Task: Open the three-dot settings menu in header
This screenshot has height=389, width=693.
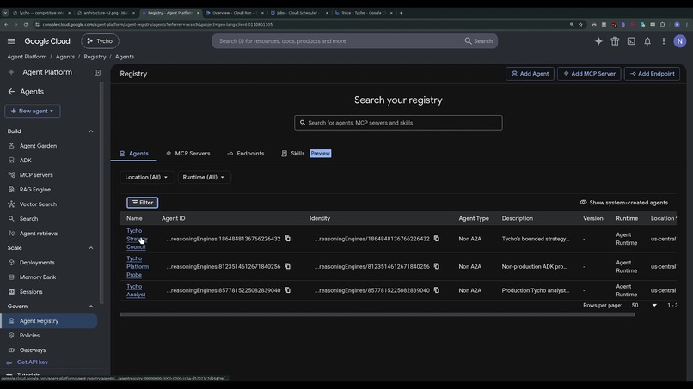Action: pyautogui.click(x=664, y=41)
